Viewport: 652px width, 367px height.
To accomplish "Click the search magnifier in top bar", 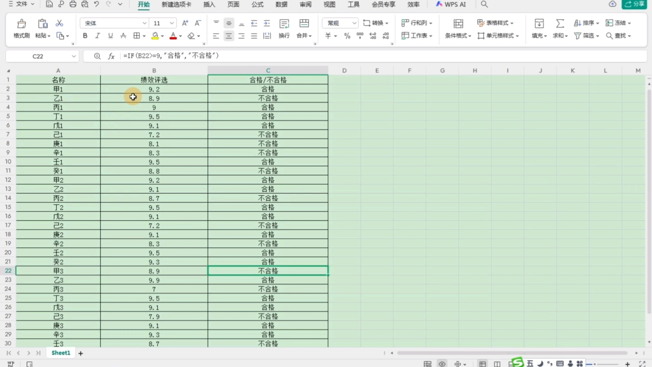I will (484, 4).
